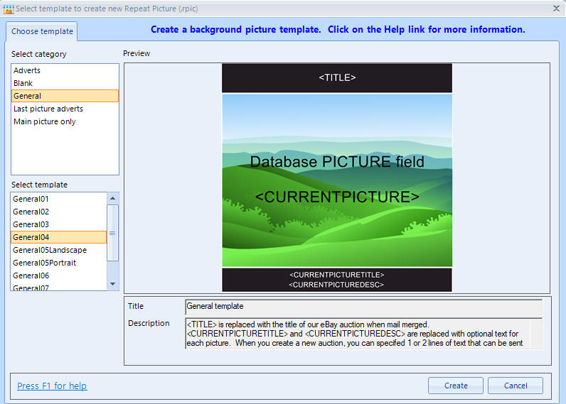Select the Last picture adverts category
This screenshot has height=404, width=566.
pyautogui.click(x=65, y=109)
